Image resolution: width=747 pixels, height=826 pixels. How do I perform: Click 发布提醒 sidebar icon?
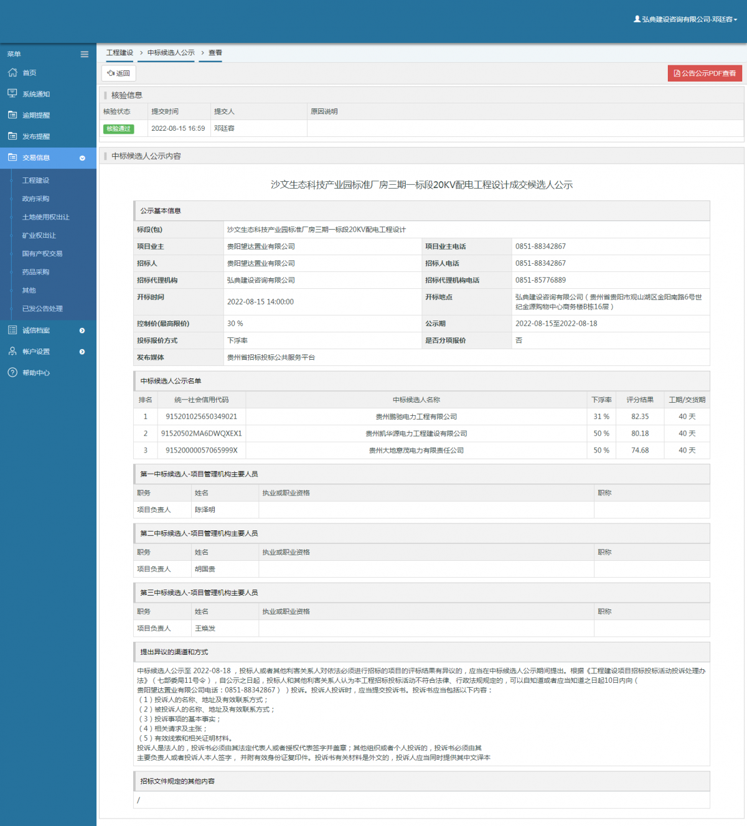(12, 136)
